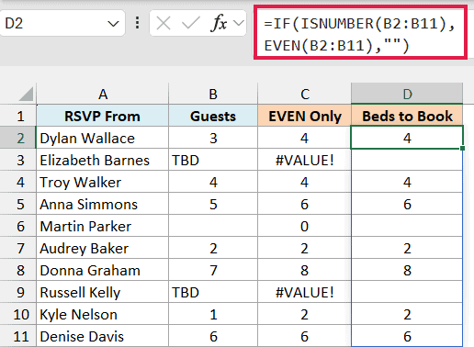The width and height of the screenshot is (474, 347).
Task: Click Beds to Book 2 for Audrey Baker
Action: click(x=407, y=248)
